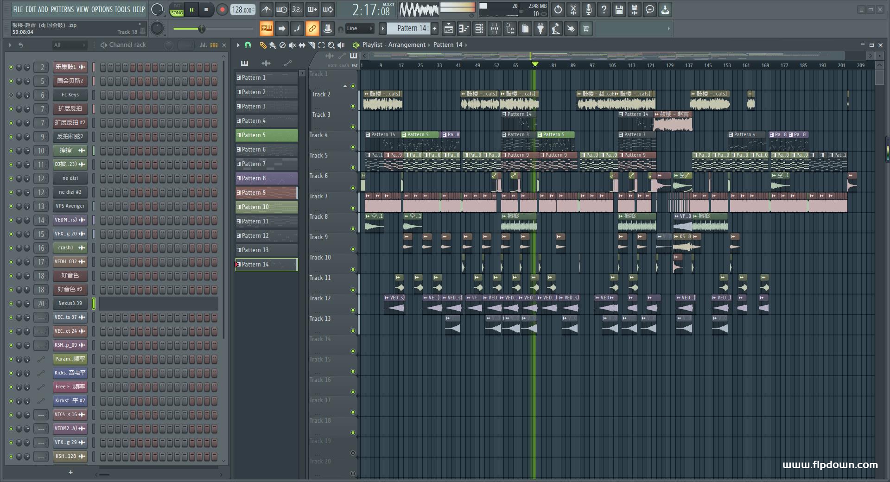
Task: Open the tempo tapper icon
Action: click(555, 29)
